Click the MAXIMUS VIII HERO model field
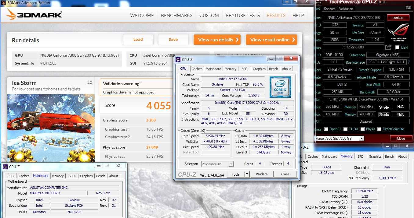Viewport: 414px width, 218px height. point(58,193)
